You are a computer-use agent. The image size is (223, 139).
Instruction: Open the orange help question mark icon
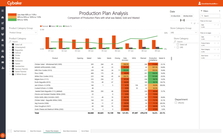pos(3,136)
